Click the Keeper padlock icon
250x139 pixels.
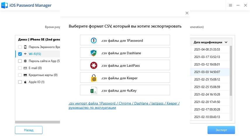tap(93, 78)
